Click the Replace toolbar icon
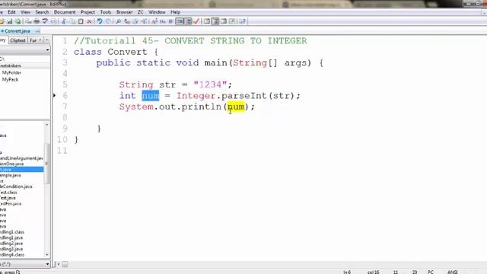 [127, 21]
